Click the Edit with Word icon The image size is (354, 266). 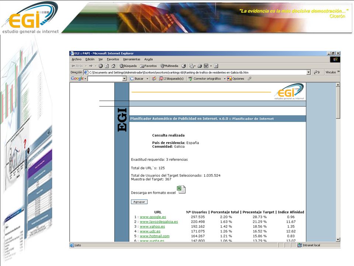[206, 66]
